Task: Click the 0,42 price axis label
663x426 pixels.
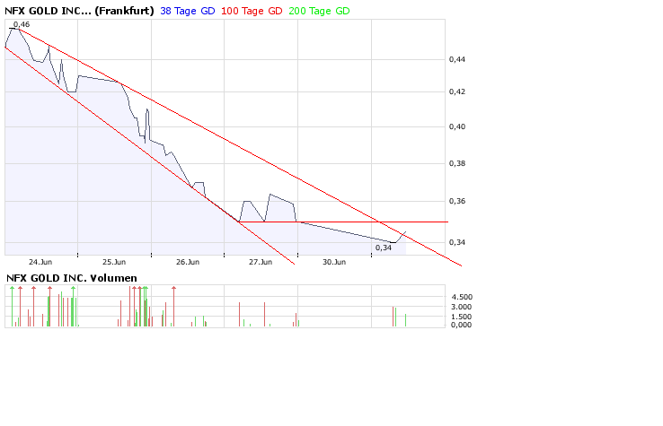Action: (x=458, y=91)
